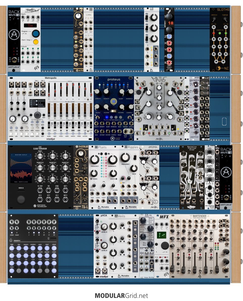Click the red numeric display on the disting module
The height and width of the screenshot is (301, 243).
(170, 23)
